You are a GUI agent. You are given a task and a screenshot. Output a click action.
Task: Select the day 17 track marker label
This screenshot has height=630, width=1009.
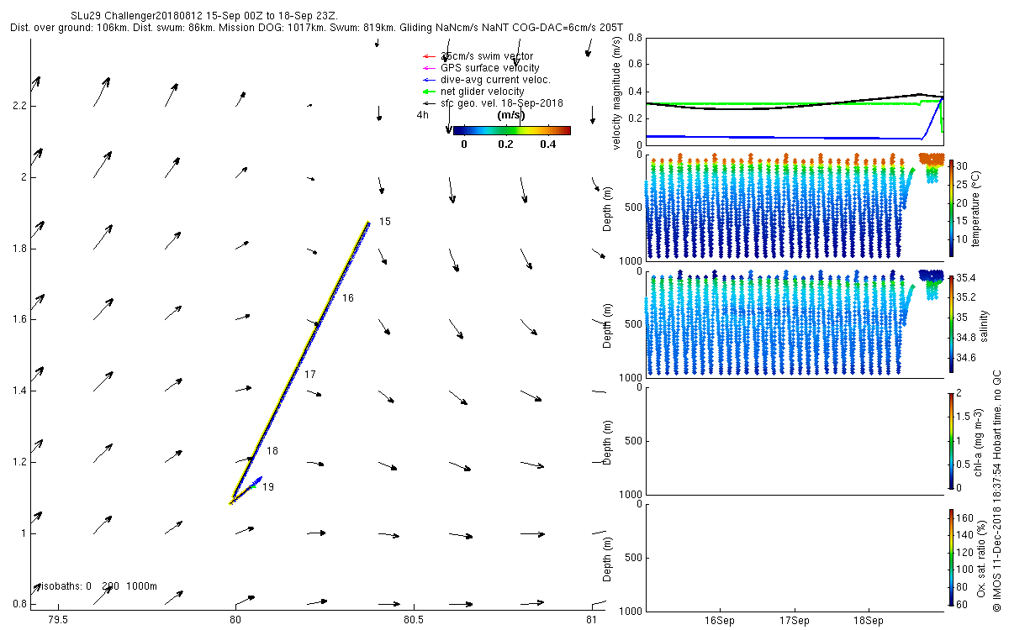pyautogui.click(x=309, y=374)
